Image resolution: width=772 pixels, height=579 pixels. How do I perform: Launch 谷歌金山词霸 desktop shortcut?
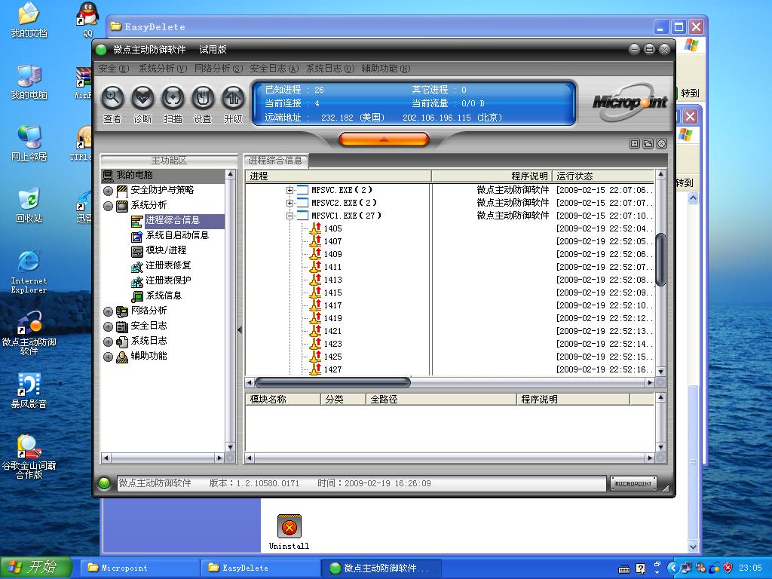point(29,457)
